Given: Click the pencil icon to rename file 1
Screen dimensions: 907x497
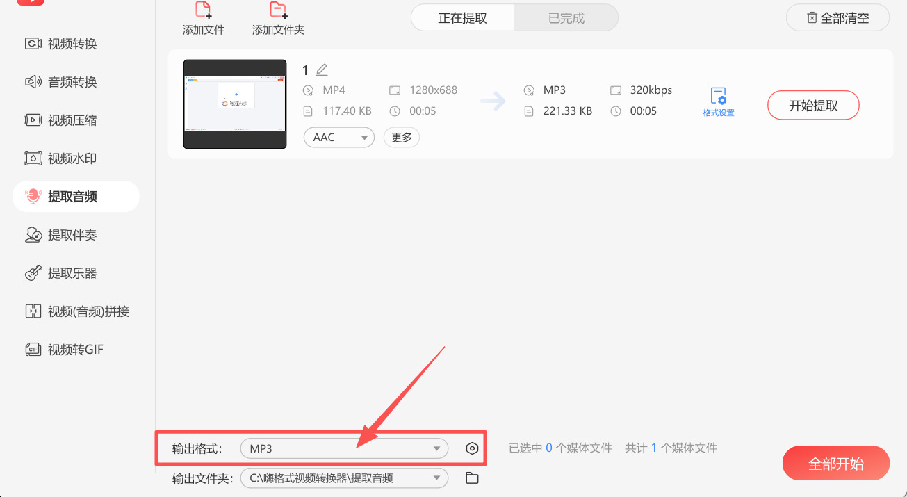Looking at the screenshot, I should [321, 70].
